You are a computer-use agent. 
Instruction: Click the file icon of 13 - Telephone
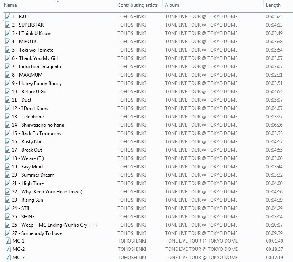point(8,117)
